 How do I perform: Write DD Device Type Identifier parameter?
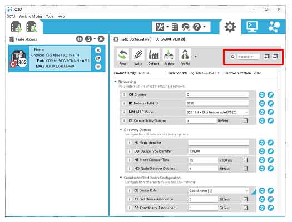pyautogui.click(x=270, y=151)
